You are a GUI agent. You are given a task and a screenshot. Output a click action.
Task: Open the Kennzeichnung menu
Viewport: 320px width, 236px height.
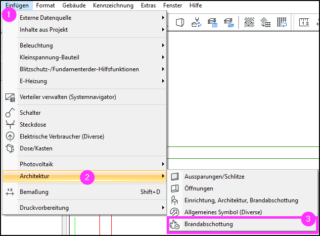pyautogui.click(x=113, y=5)
